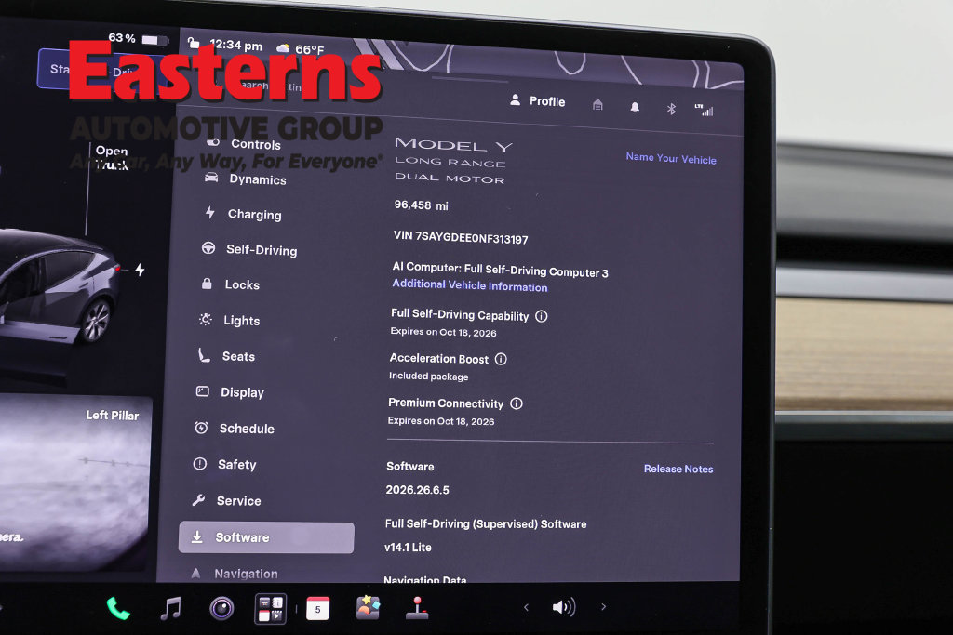This screenshot has height=635, width=953.
Task: Click Additional Vehicle Information link
Action: [469, 285]
